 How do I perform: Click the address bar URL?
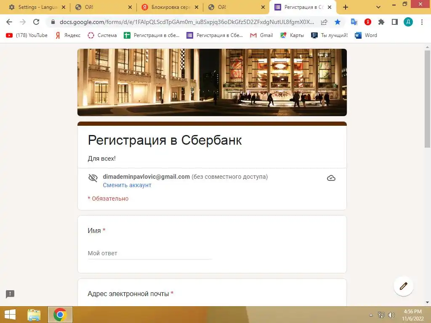click(x=186, y=22)
